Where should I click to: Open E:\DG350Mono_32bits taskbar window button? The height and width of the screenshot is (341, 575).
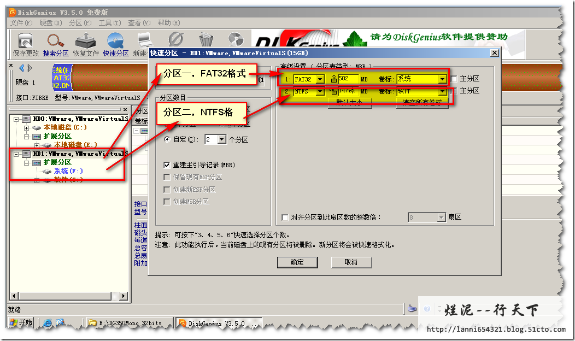130,323
